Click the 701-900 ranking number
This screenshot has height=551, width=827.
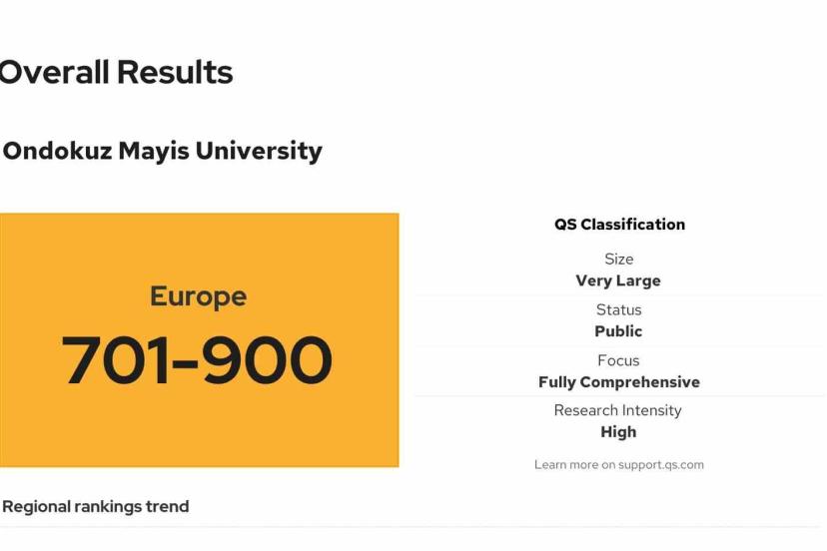197,360
